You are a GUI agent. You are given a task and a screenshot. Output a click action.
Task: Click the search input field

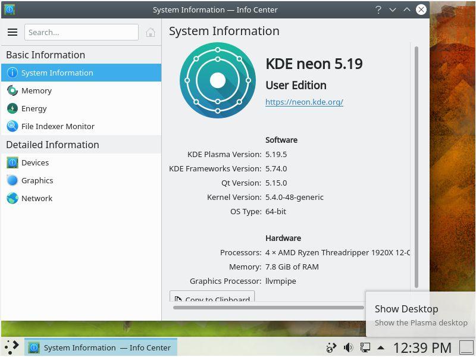point(82,32)
